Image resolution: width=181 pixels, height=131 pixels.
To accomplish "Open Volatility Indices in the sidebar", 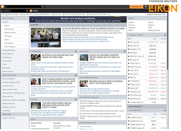I will [10, 33].
